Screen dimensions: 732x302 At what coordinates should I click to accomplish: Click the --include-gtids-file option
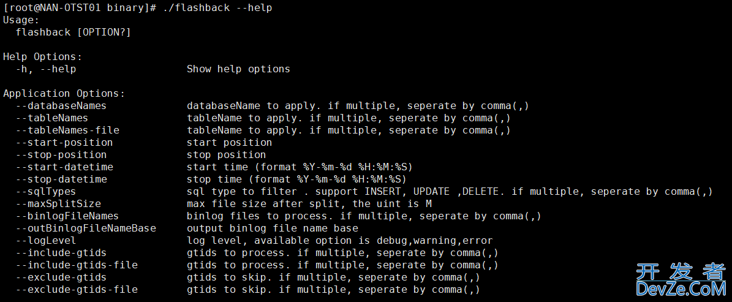click(77, 265)
